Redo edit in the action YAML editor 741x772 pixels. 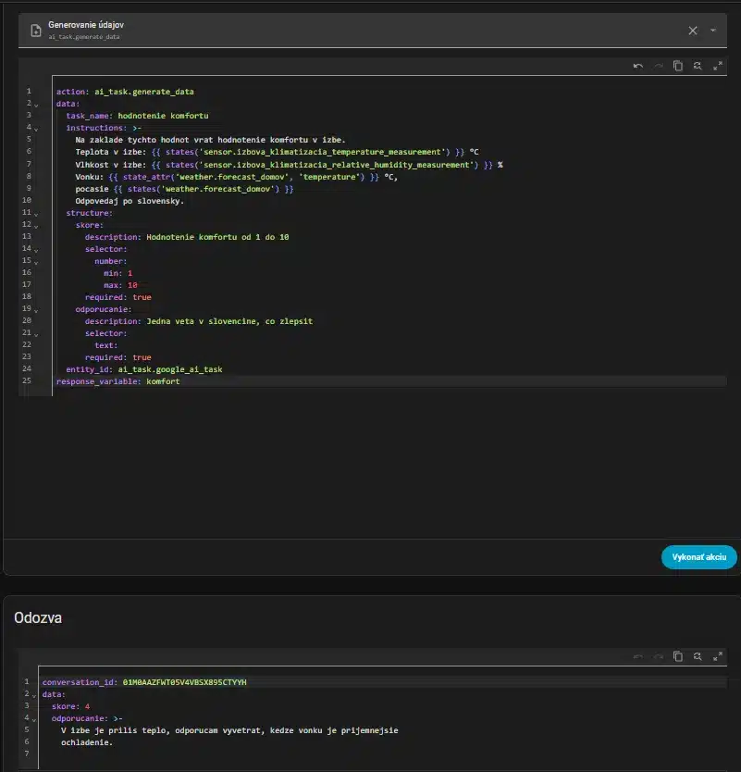click(x=659, y=66)
